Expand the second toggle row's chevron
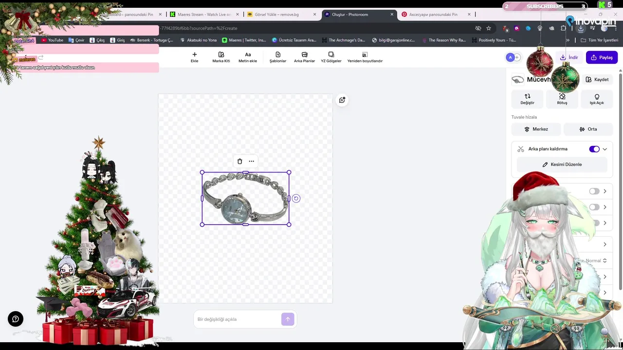This screenshot has width=623, height=350. point(605,207)
